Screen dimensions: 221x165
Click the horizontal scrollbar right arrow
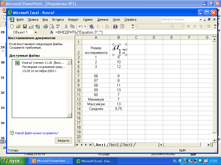click(x=209, y=145)
